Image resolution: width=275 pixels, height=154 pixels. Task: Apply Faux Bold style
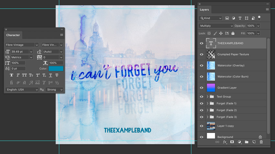point(11,75)
